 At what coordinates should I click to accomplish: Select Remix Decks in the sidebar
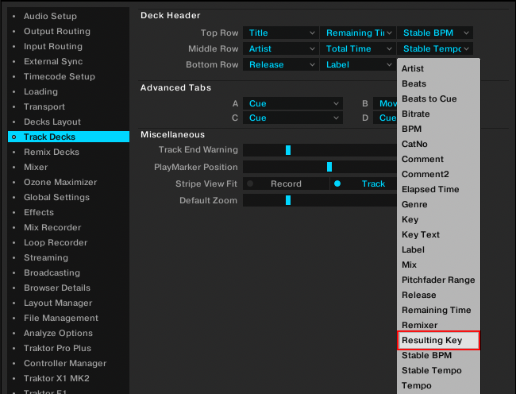(x=51, y=152)
